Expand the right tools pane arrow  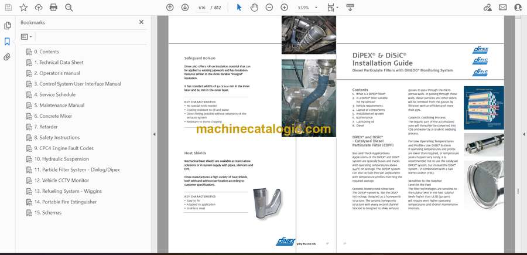click(523, 134)
